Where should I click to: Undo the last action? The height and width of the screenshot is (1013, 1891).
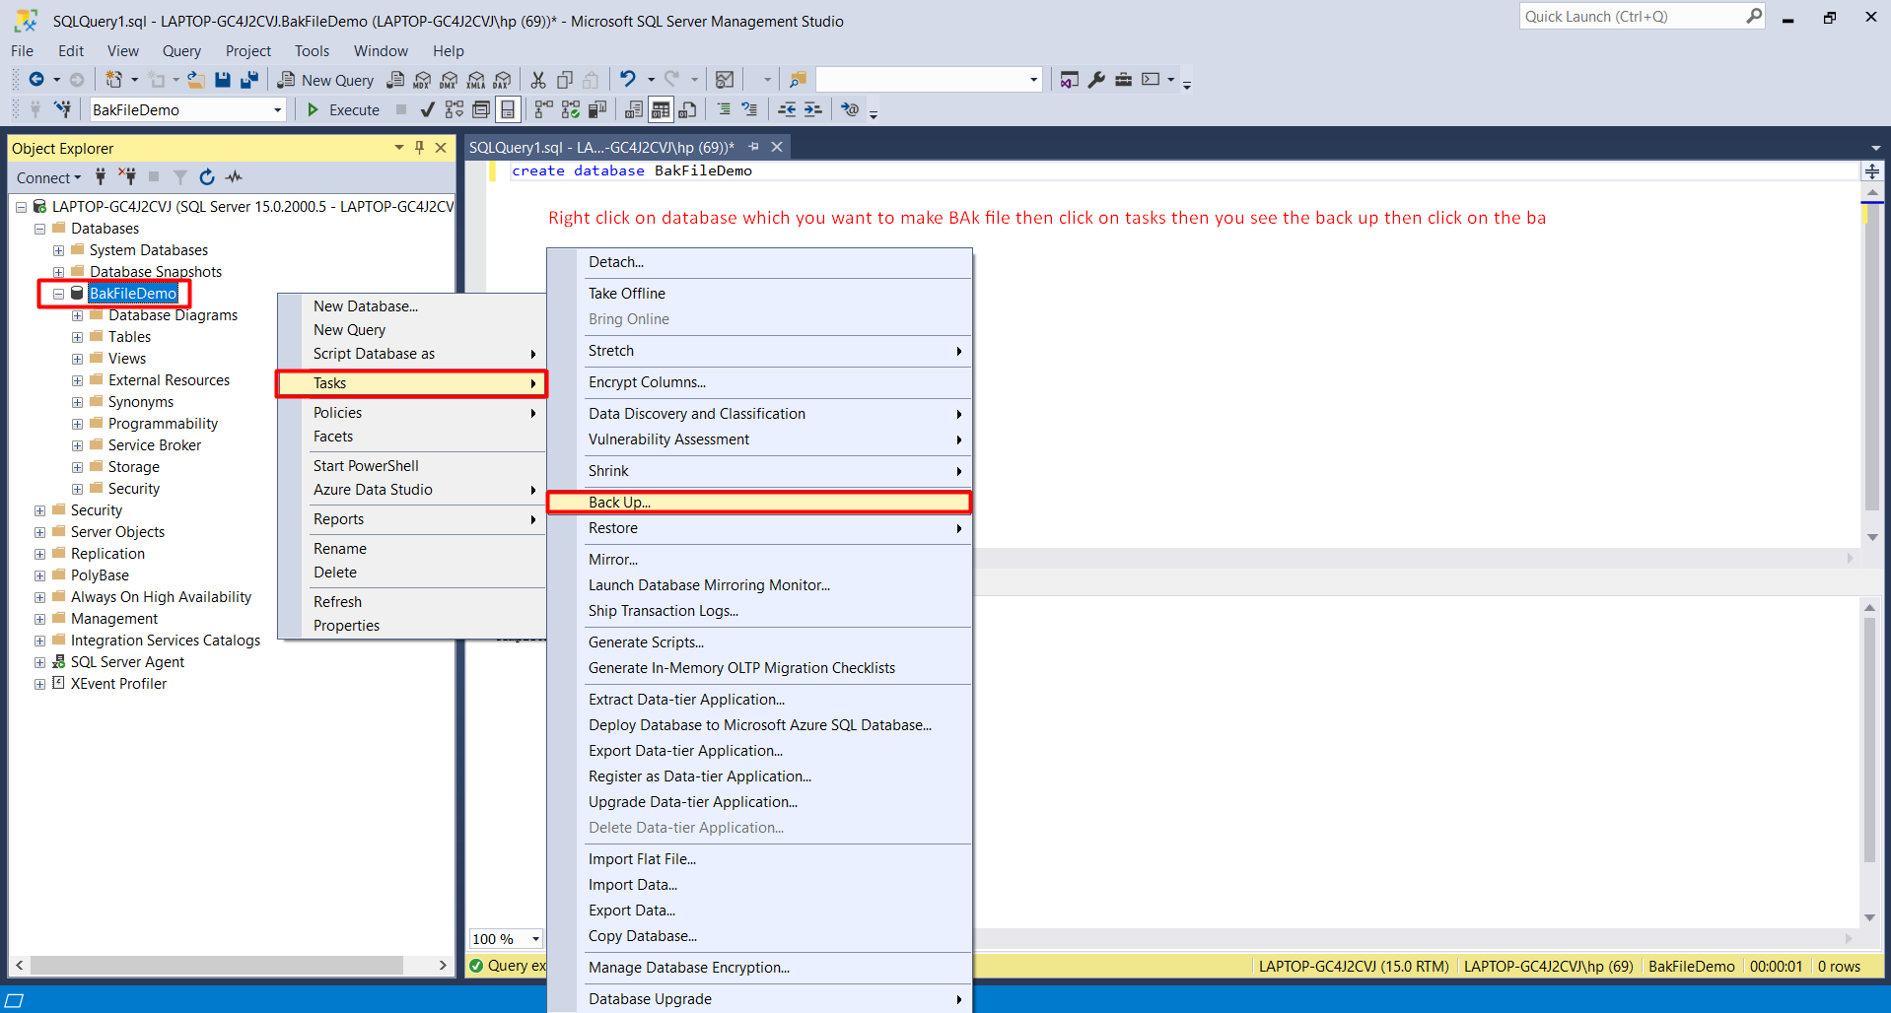pos(627,79)
